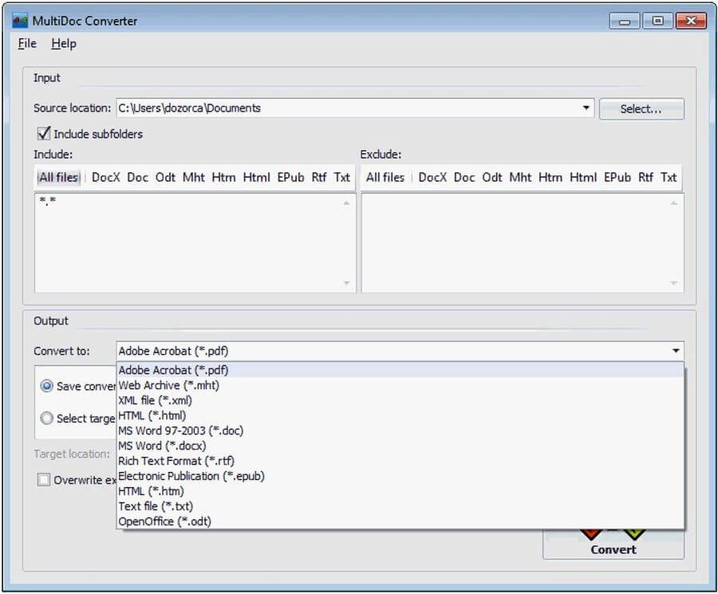The height and width of the screenshot is (594, 718).
Task: Minimize the MultiDoc Converter window
Action: 625,21
